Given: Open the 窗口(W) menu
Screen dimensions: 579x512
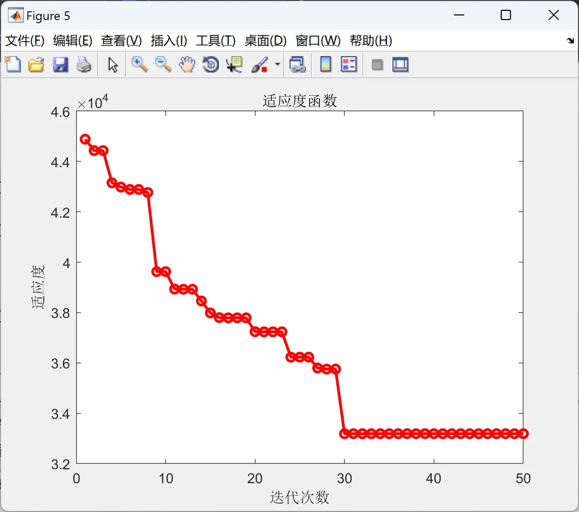Looking at the screenshot, I should point(318,41).
